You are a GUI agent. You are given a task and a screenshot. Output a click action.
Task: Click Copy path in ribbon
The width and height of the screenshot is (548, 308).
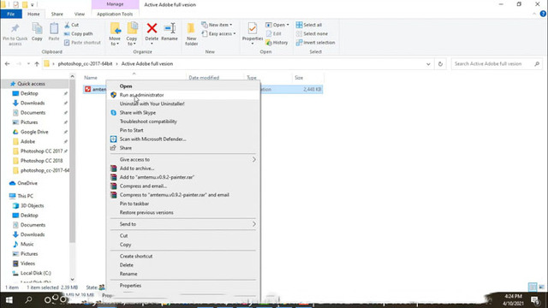(x=79, y=34)
